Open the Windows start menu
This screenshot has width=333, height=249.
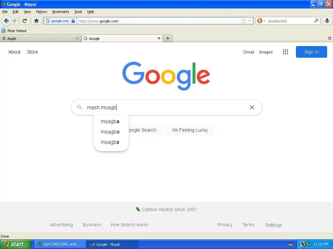pyautogui.click(x=16, y=244)
